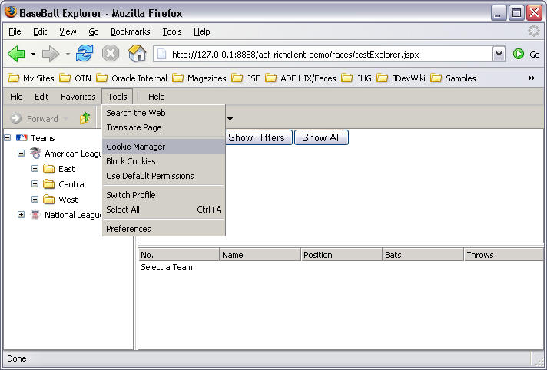The height and width of the screenshot is (370, 547).
Task: Click the Firefox green Back arrow
Action: click(16, 54)
